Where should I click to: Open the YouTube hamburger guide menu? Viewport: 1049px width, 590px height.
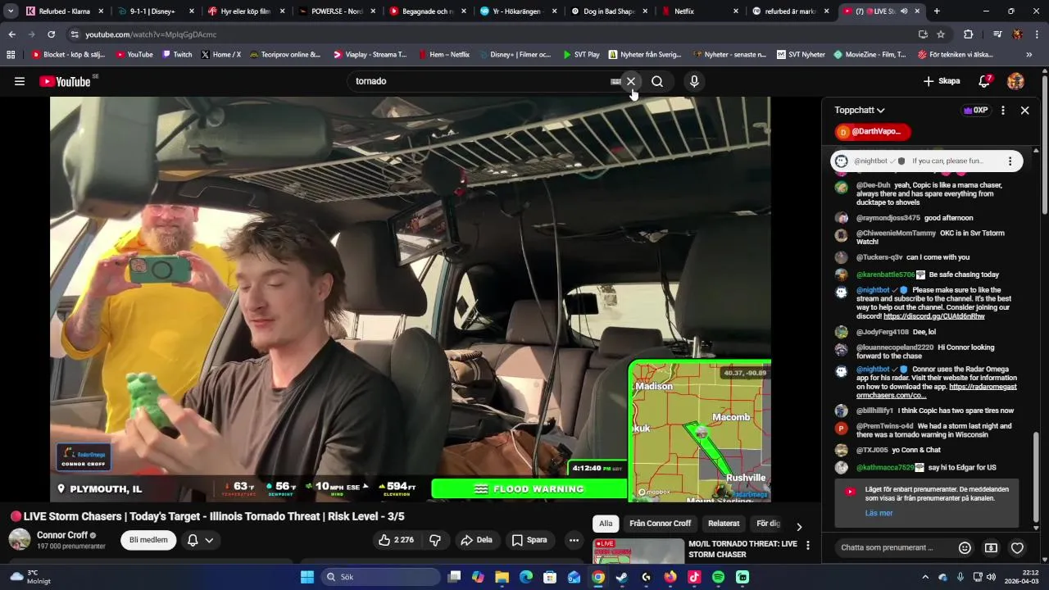pos(20,81)
